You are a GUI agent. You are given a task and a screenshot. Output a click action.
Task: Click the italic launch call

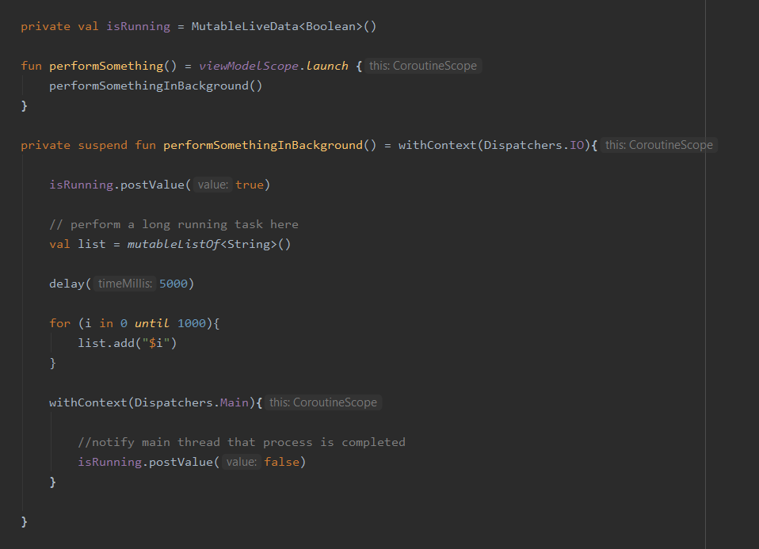click(326, 66)
